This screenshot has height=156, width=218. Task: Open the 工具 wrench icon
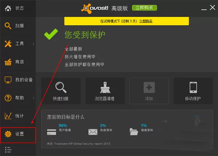tap(8, 44)
